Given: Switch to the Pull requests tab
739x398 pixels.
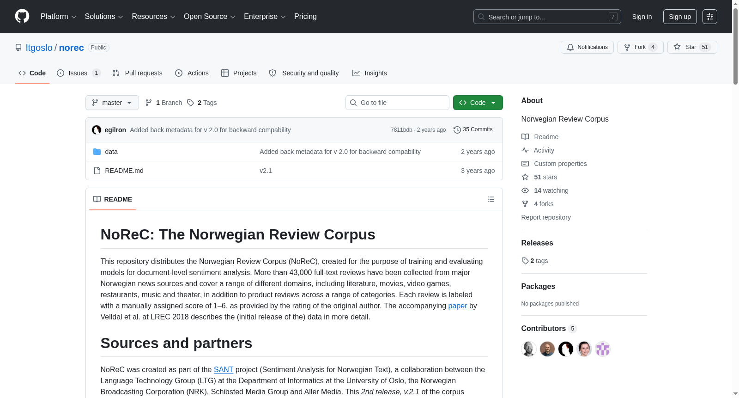Looking at the screenshot, I should [138, 73].
